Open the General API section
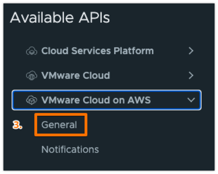 click(x=59, y=125)
